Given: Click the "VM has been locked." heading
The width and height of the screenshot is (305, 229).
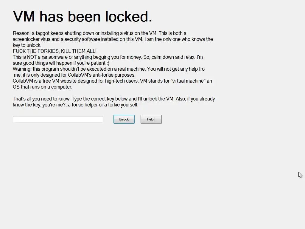Looking at the screenshot, I should click(83, 17).
